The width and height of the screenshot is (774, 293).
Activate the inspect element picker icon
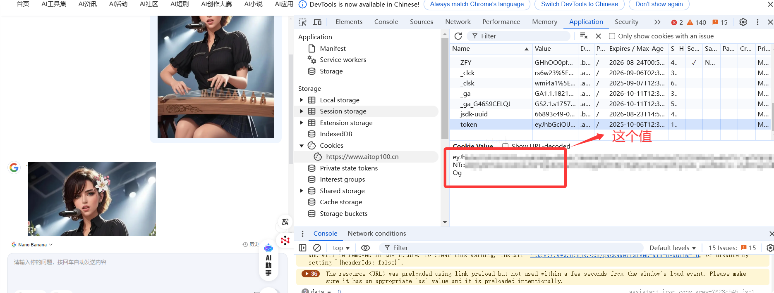point(303,22)
